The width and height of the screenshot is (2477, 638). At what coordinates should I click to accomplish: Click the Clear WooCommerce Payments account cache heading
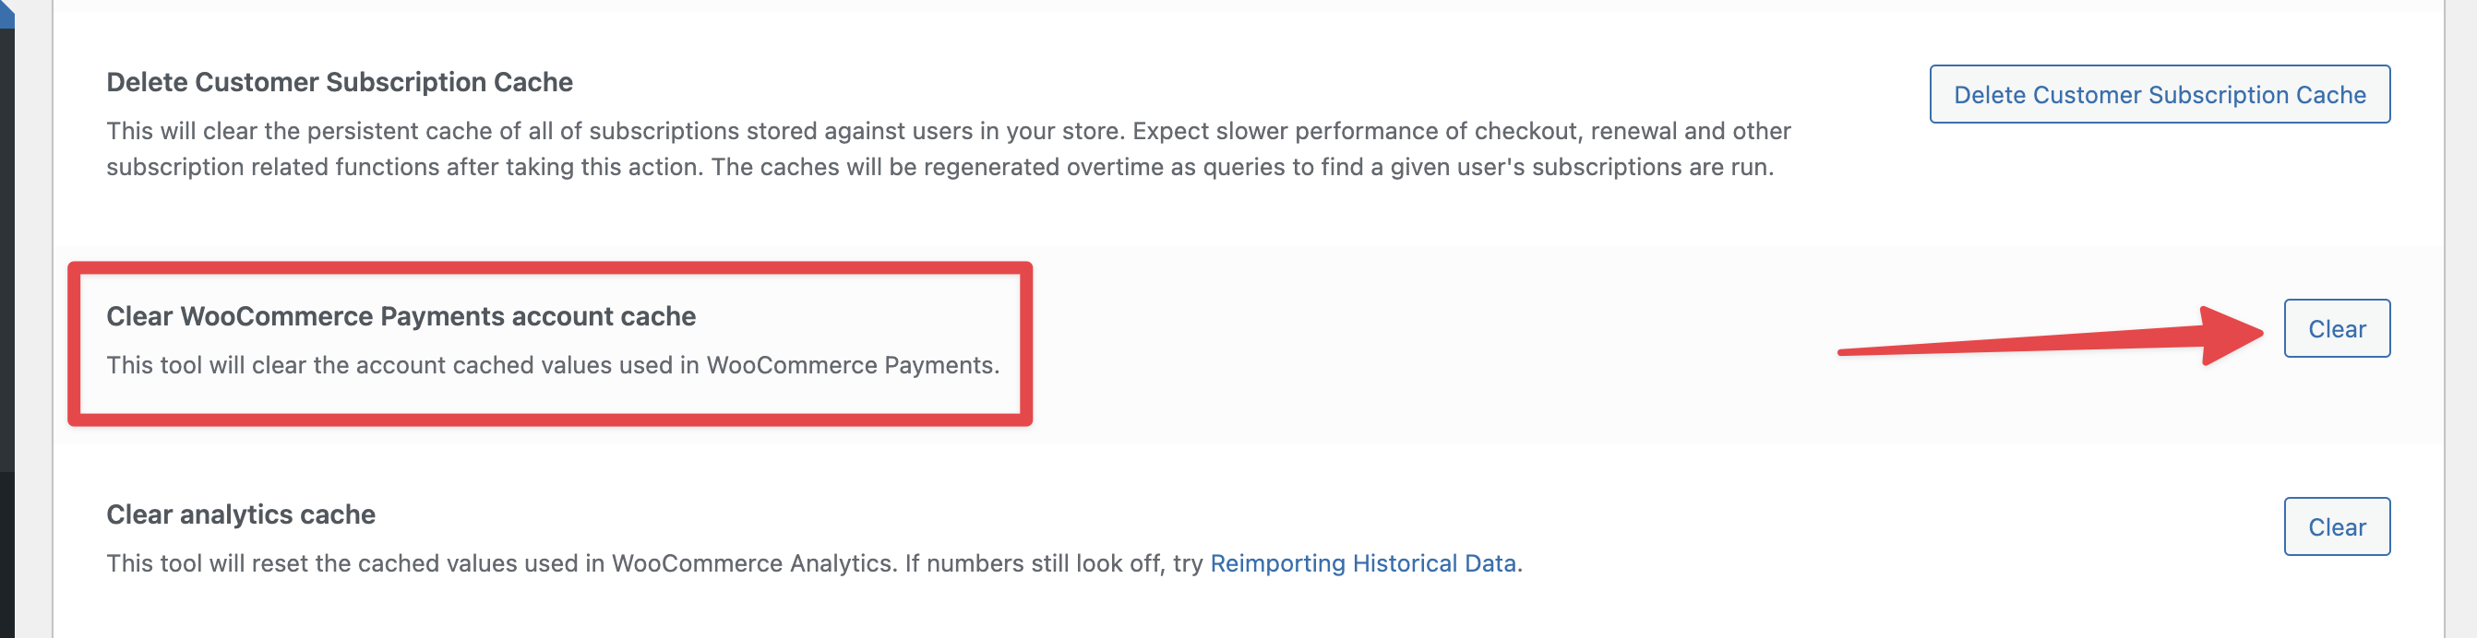click(x=401, y=316)
